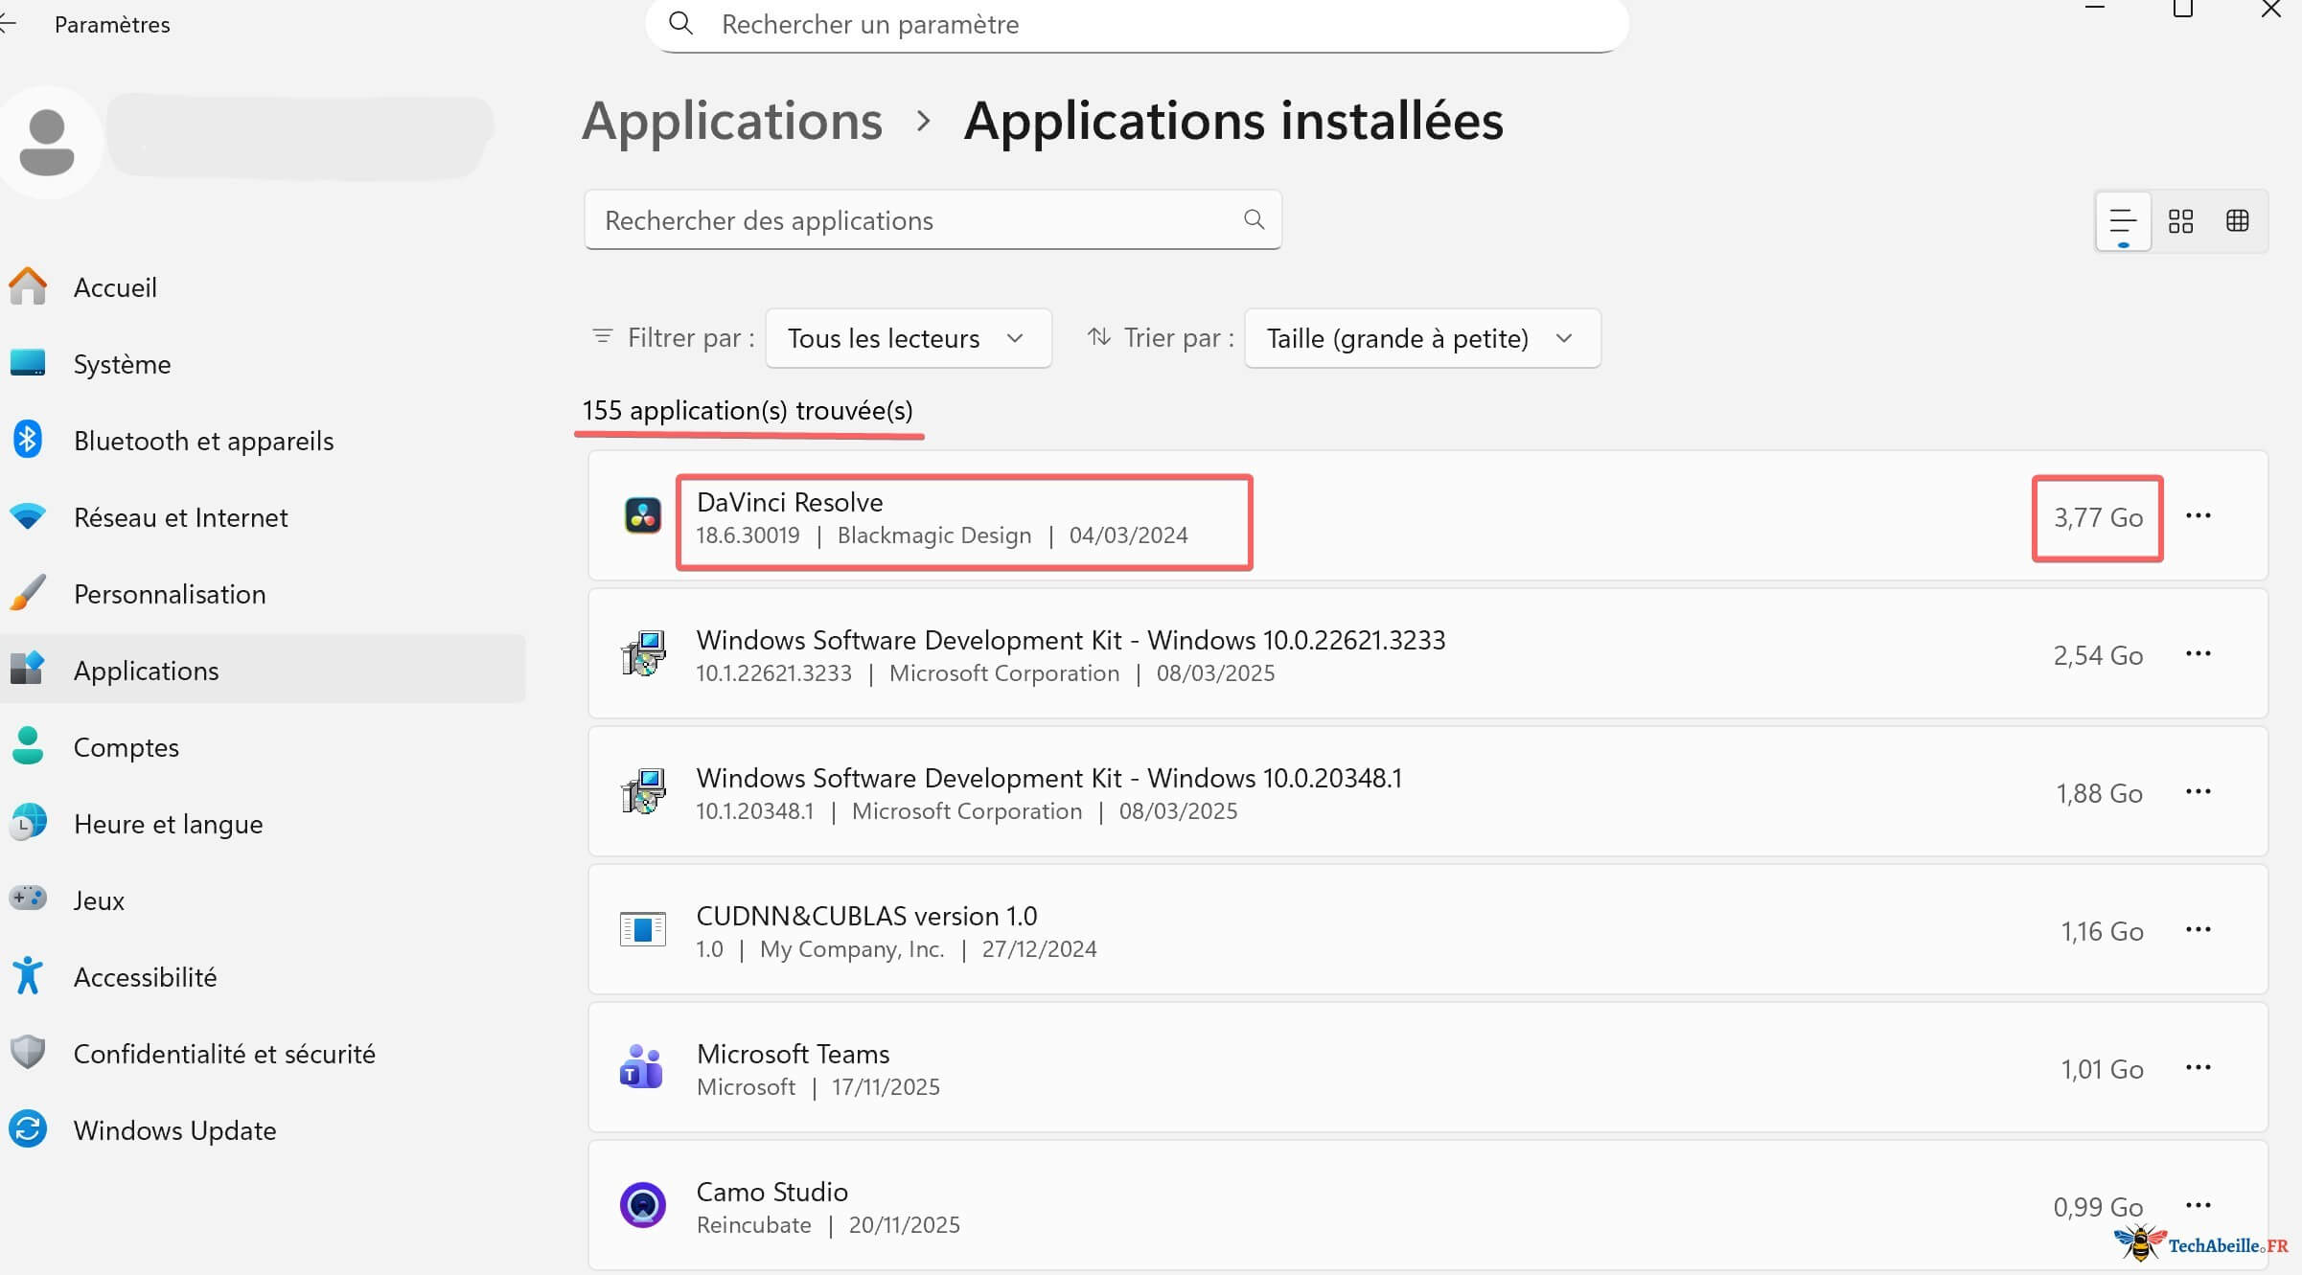
Task: Keep list view selected for applications
Action: pos(2122,221)
